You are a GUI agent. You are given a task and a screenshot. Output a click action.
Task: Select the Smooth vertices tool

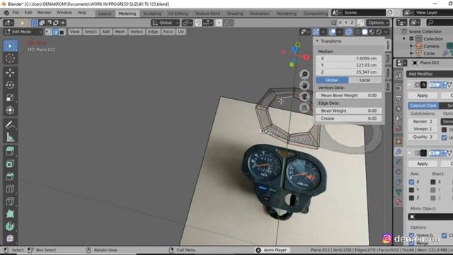tap(10, 239)
